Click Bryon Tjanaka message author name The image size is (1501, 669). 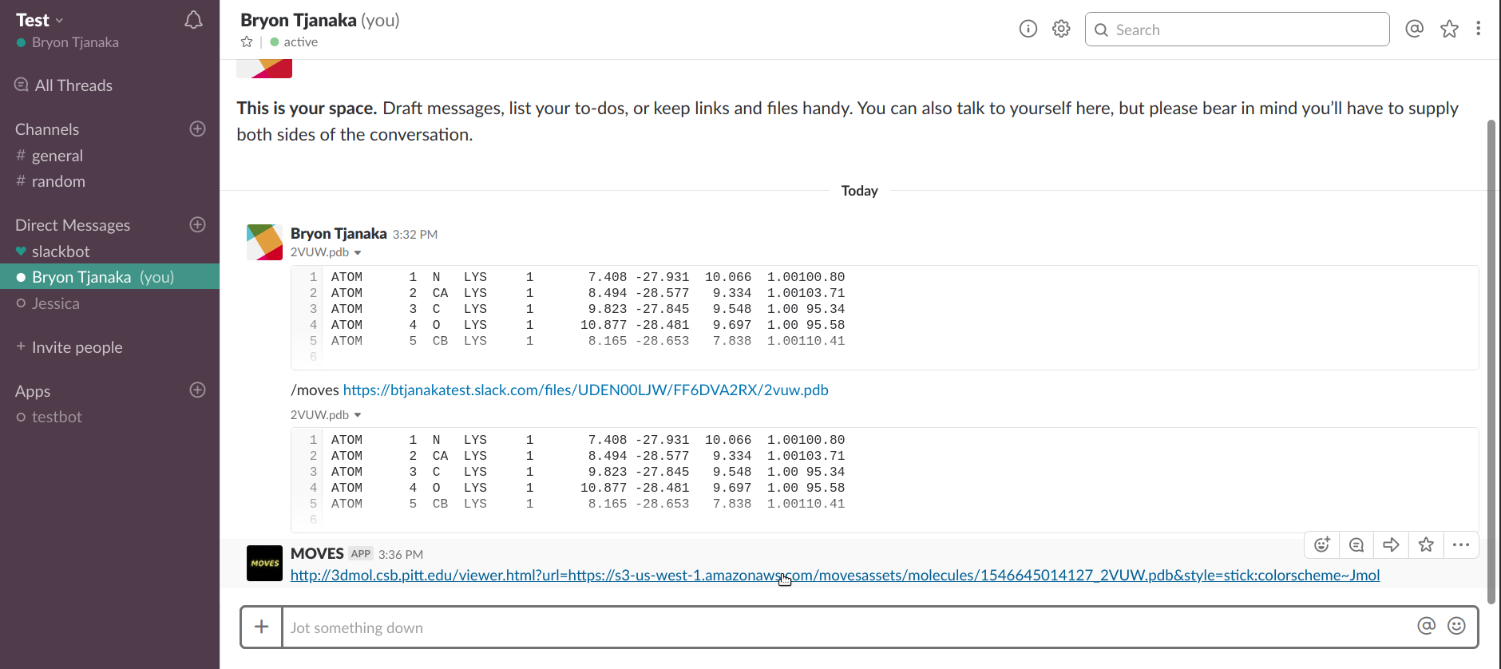[x=339, y=233]
